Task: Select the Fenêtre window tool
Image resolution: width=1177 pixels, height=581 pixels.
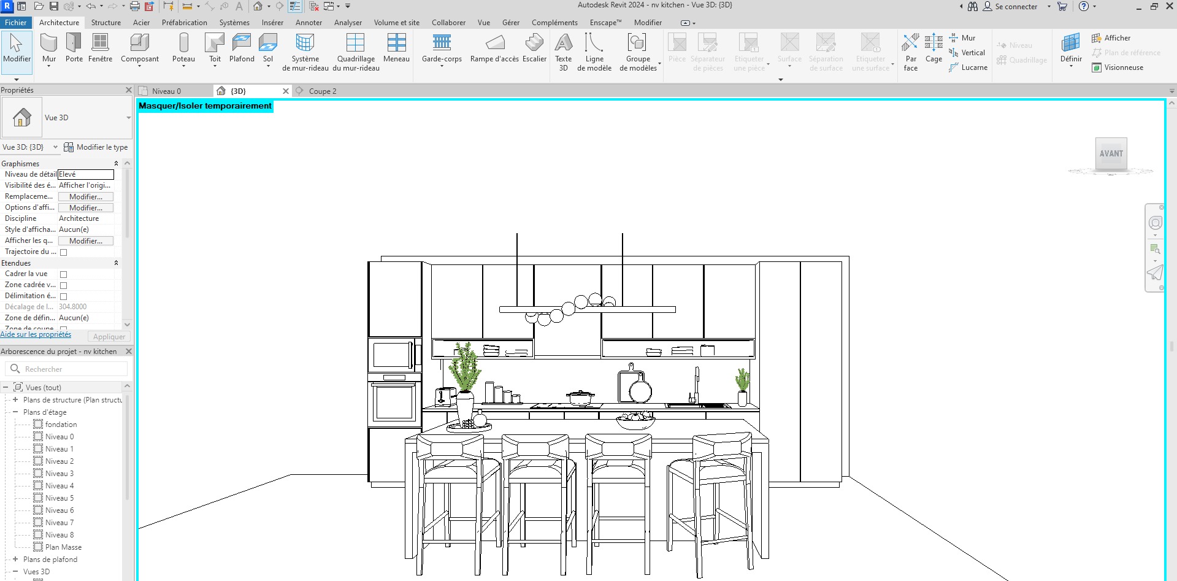Action: [100, 48]
